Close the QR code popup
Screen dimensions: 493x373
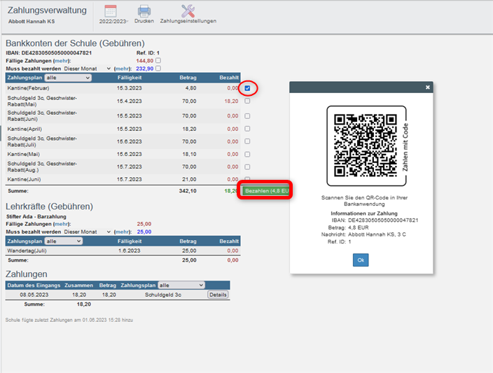click(428, 87)
